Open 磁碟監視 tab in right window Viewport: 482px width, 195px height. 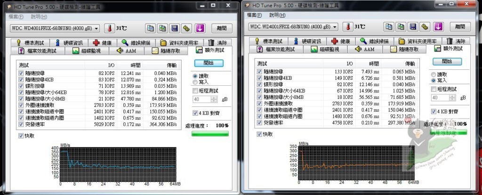click(325, 49)
